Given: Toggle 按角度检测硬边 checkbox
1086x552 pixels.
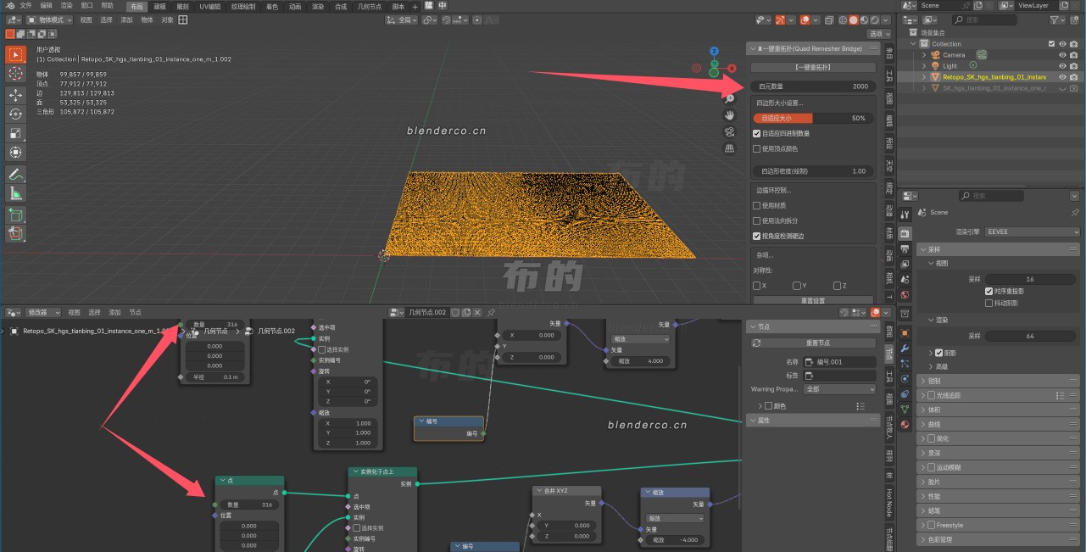Looking at the screenshot, I should (x=757, y=236).
